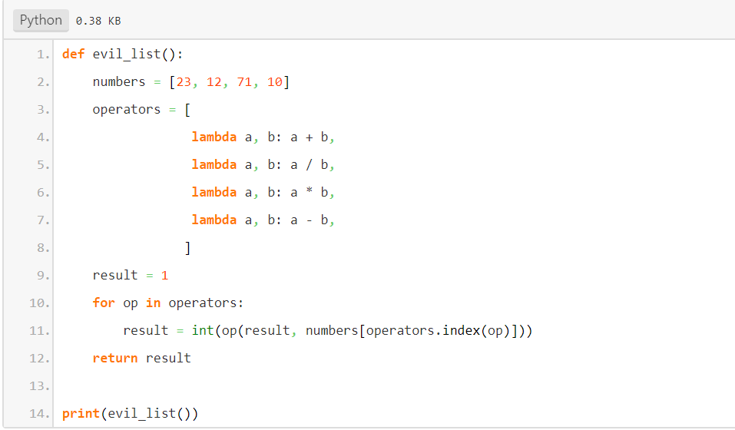The width and height of the screenshot is (735, 430).
Task: Click the 'return' keyword on line 12
Action: click(x=115, y=359)
